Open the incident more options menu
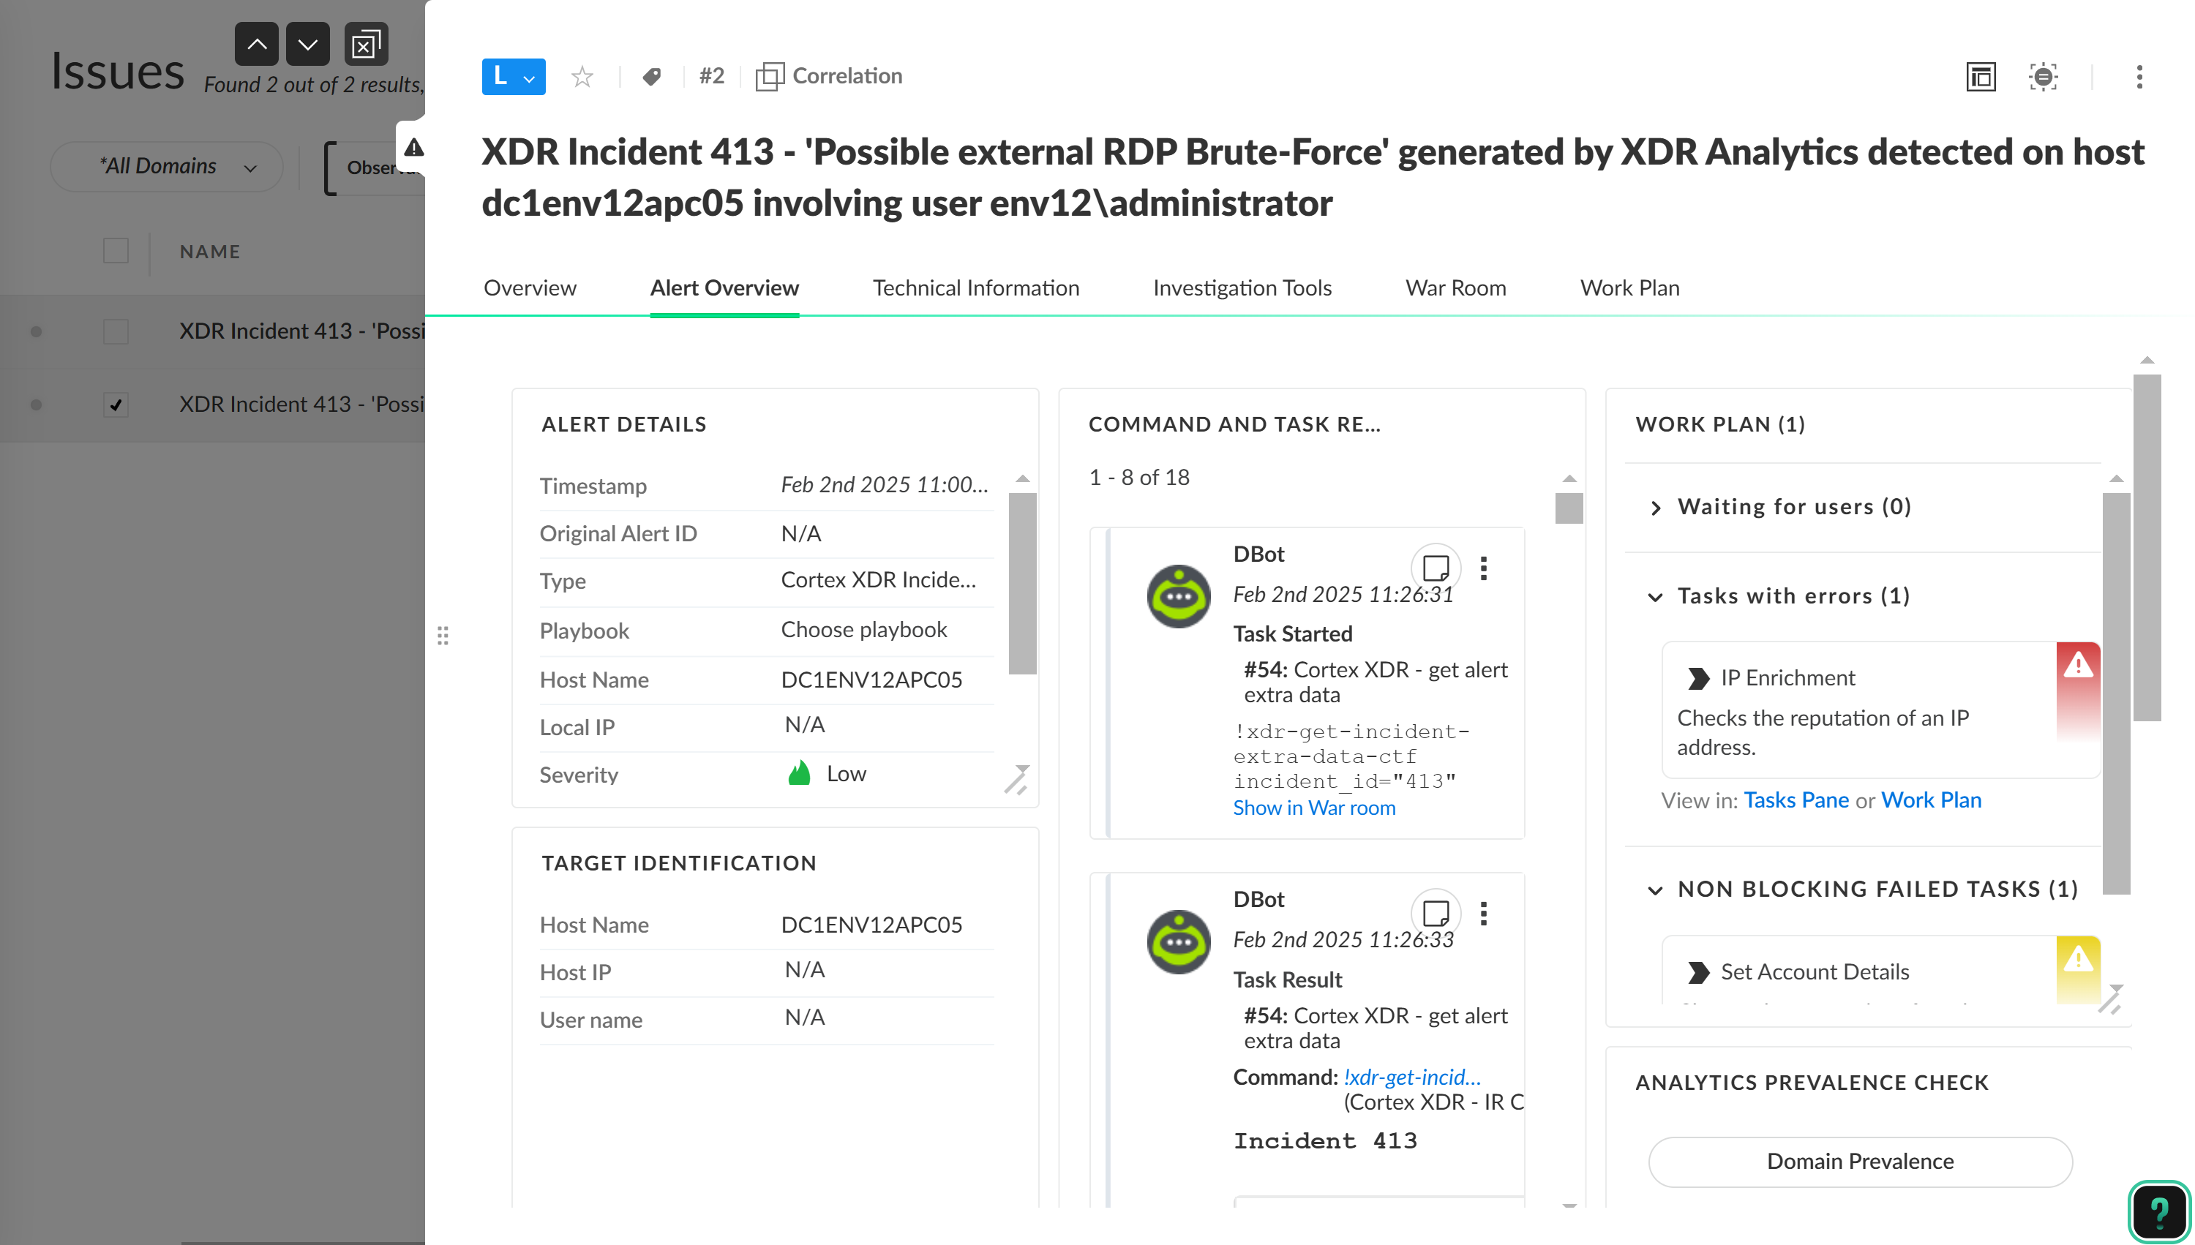Screen dimensions: 2195x1245 coord(2139,77)
